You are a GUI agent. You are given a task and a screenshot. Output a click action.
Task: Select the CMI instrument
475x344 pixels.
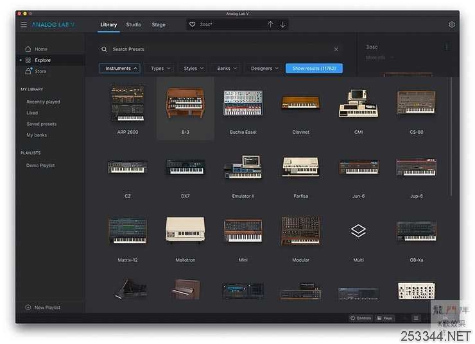click(358, 109)
